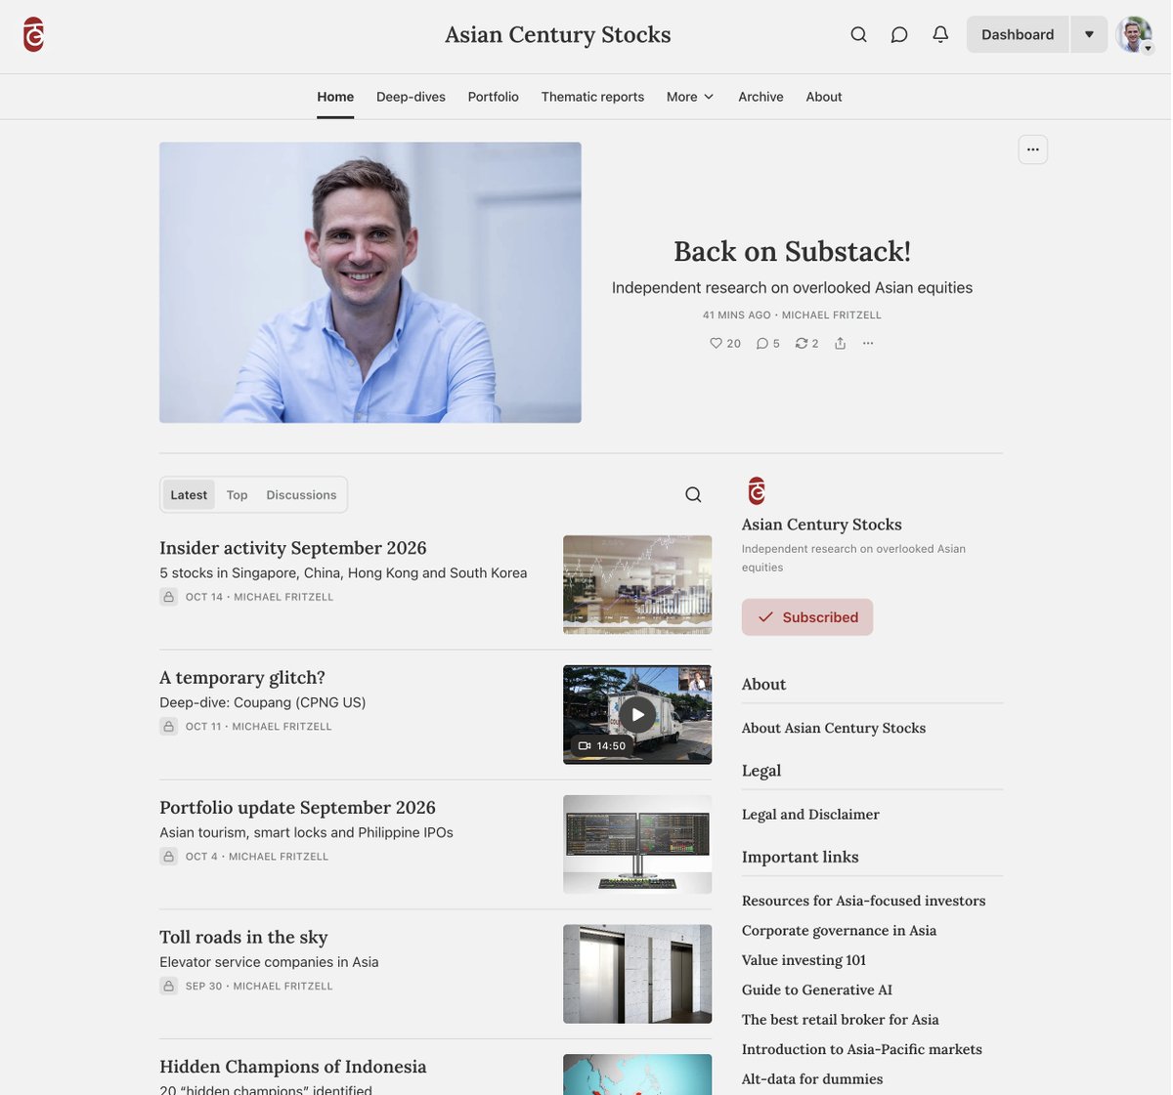The image size is (1173, 1095).
Task: Open the Dashboard button
Action: tap(1018, 34)
